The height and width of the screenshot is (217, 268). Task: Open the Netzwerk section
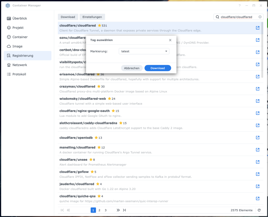click(x=20, y=65)
